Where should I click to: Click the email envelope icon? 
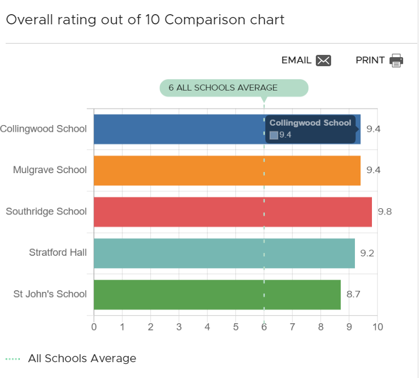(323, 61)
